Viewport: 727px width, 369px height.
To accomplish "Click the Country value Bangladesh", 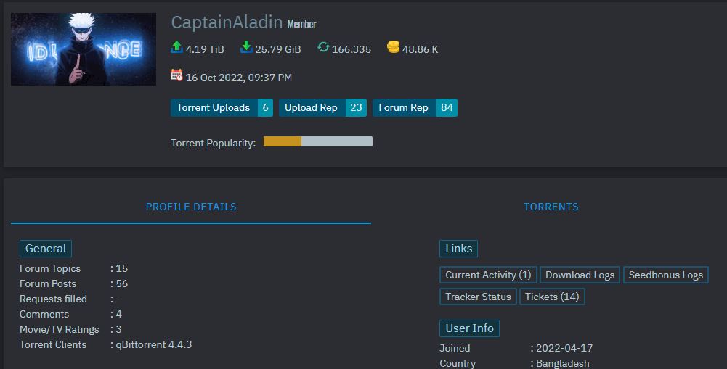I will coord(563,363).
